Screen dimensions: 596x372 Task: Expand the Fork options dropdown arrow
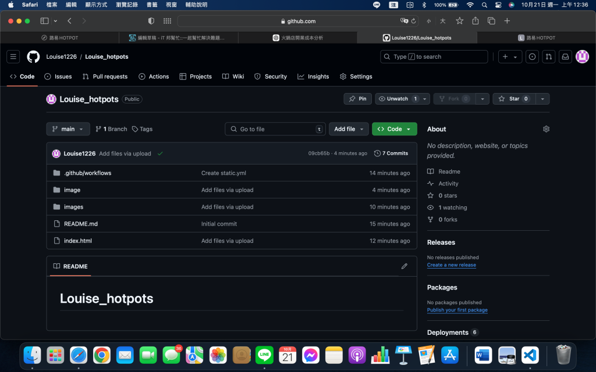pyautogui.click(x=483, y=99)
